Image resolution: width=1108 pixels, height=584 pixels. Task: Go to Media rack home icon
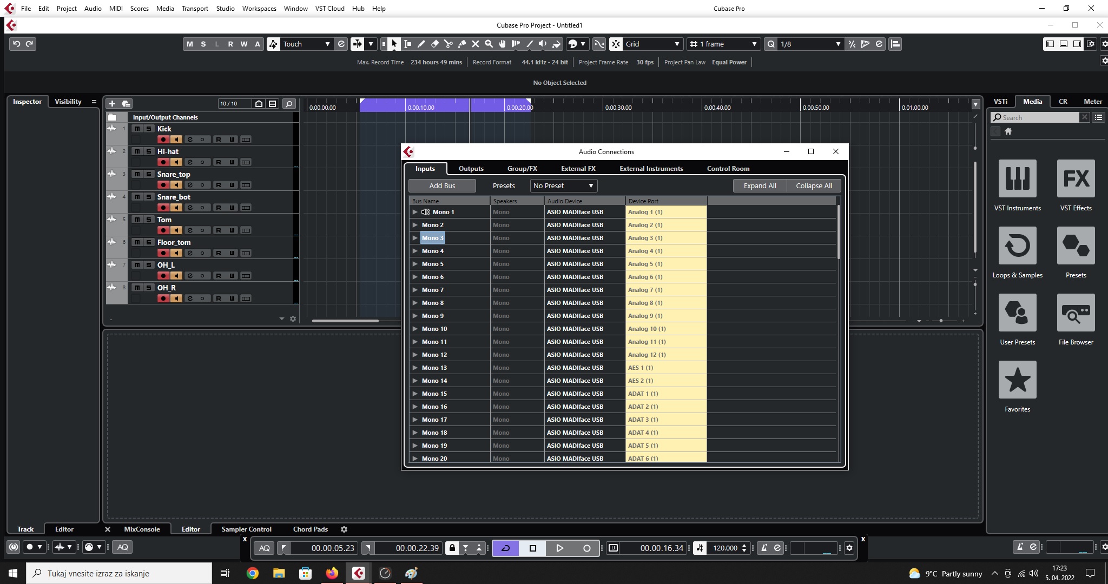point(1008,131)
